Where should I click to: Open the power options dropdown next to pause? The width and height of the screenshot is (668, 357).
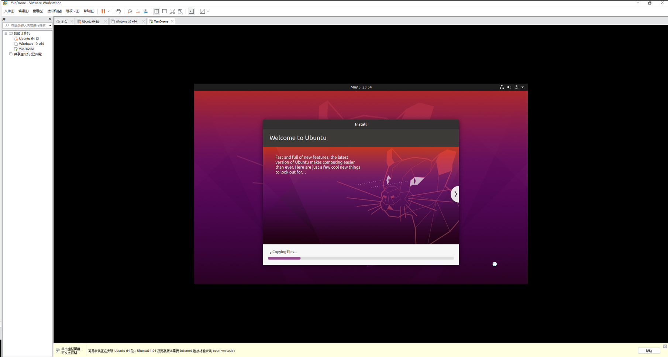coord(109,11)
